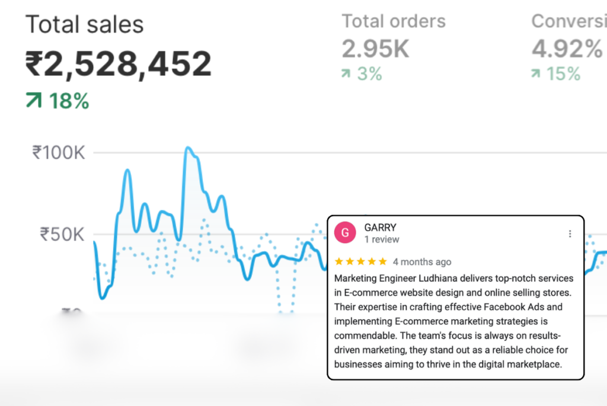The image size is (607, 406).
Task: Click the ₹50K axis label
Action: point(62,234)
